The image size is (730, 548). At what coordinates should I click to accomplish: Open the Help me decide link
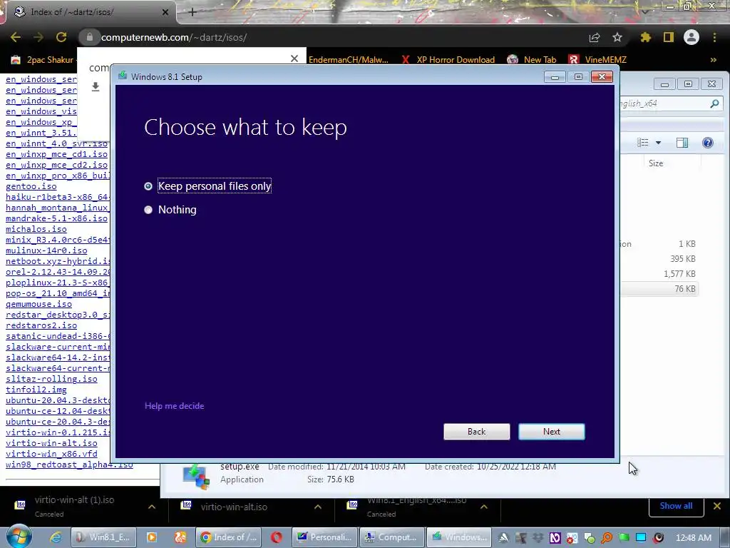click(174, 406)
